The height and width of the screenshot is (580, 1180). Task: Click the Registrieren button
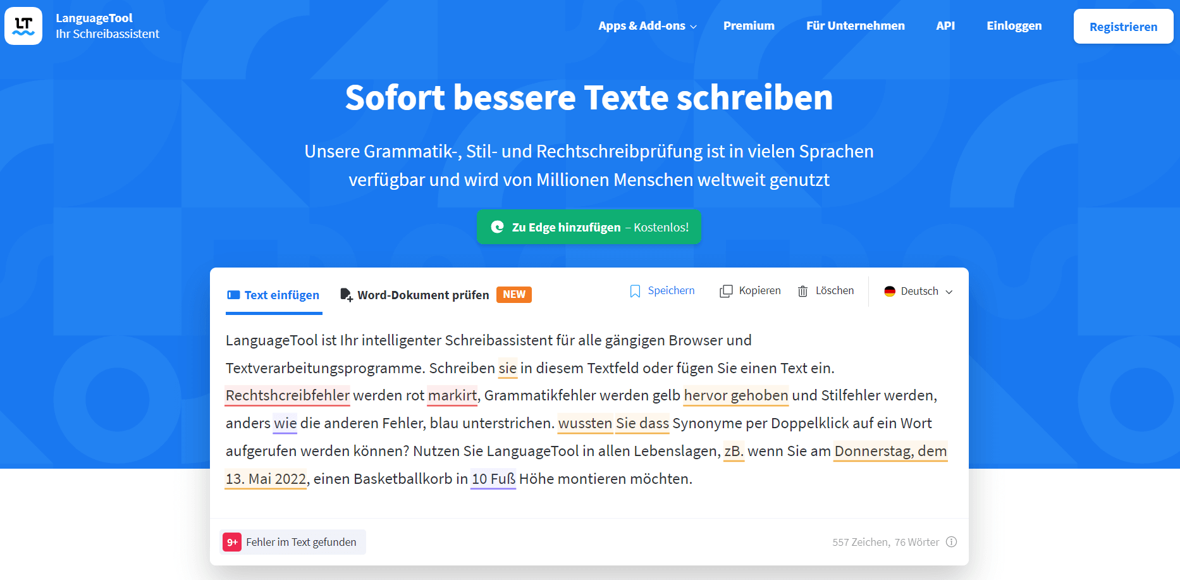(x=1123, y=27)
